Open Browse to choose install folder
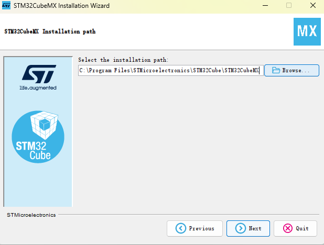Image resolution: width=324 pixels, height=245 pixels. [x=291, y=70]
